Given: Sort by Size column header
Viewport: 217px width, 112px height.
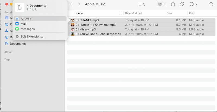Looking at the screenshot, I should tap(169, 13).
